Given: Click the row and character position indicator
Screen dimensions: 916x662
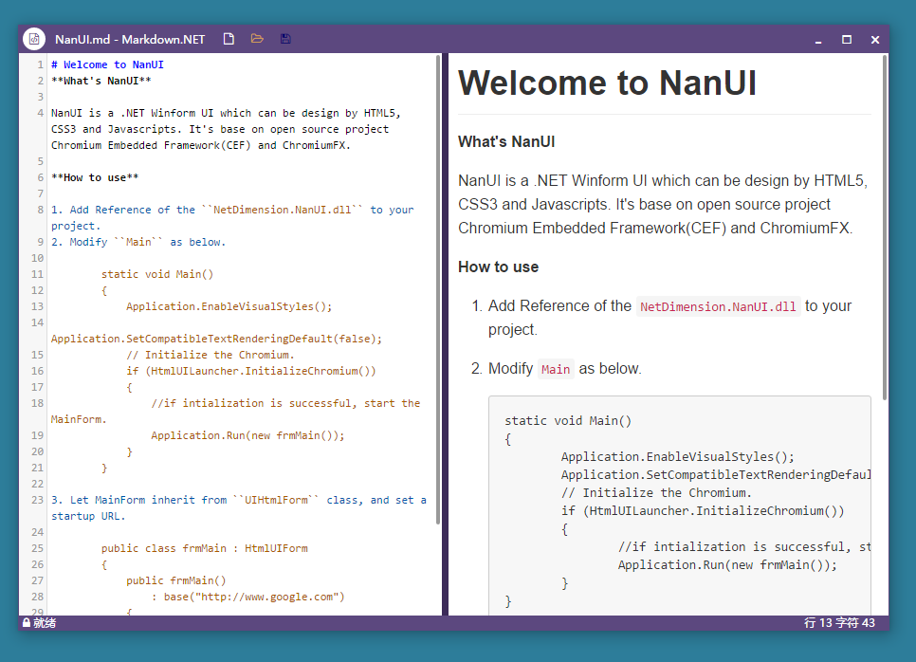Looking at the screenshot, I should [x=839, y=623].
